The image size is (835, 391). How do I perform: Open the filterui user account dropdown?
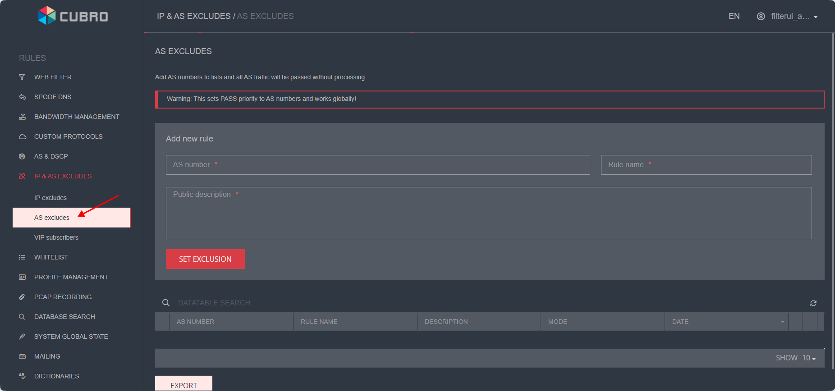787,16
